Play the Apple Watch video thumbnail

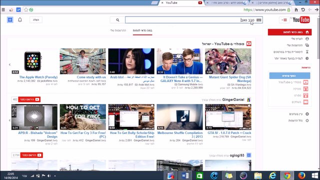[x=34, y=61]
